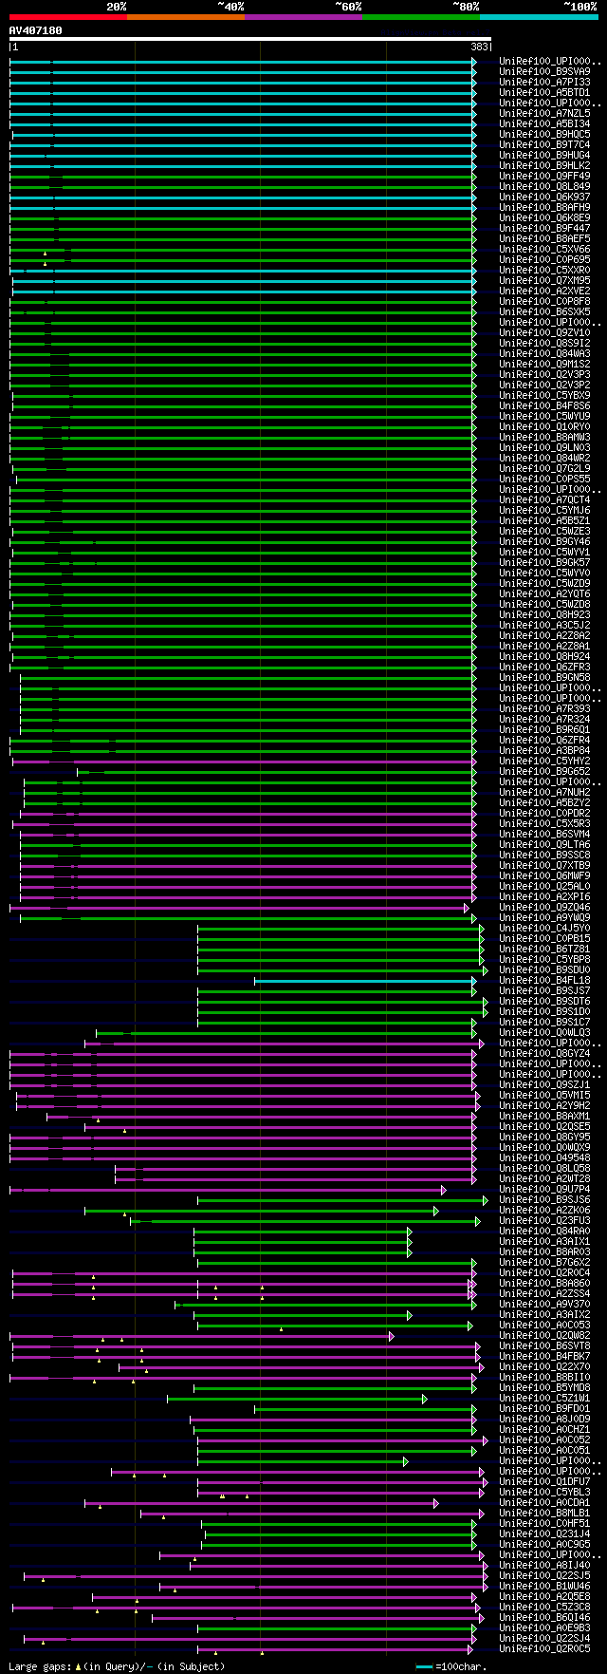Click the UniRef100_C5XV66 label
Image resolution: width=607 pixels, height=1674 pixels.
pos(544,249)
